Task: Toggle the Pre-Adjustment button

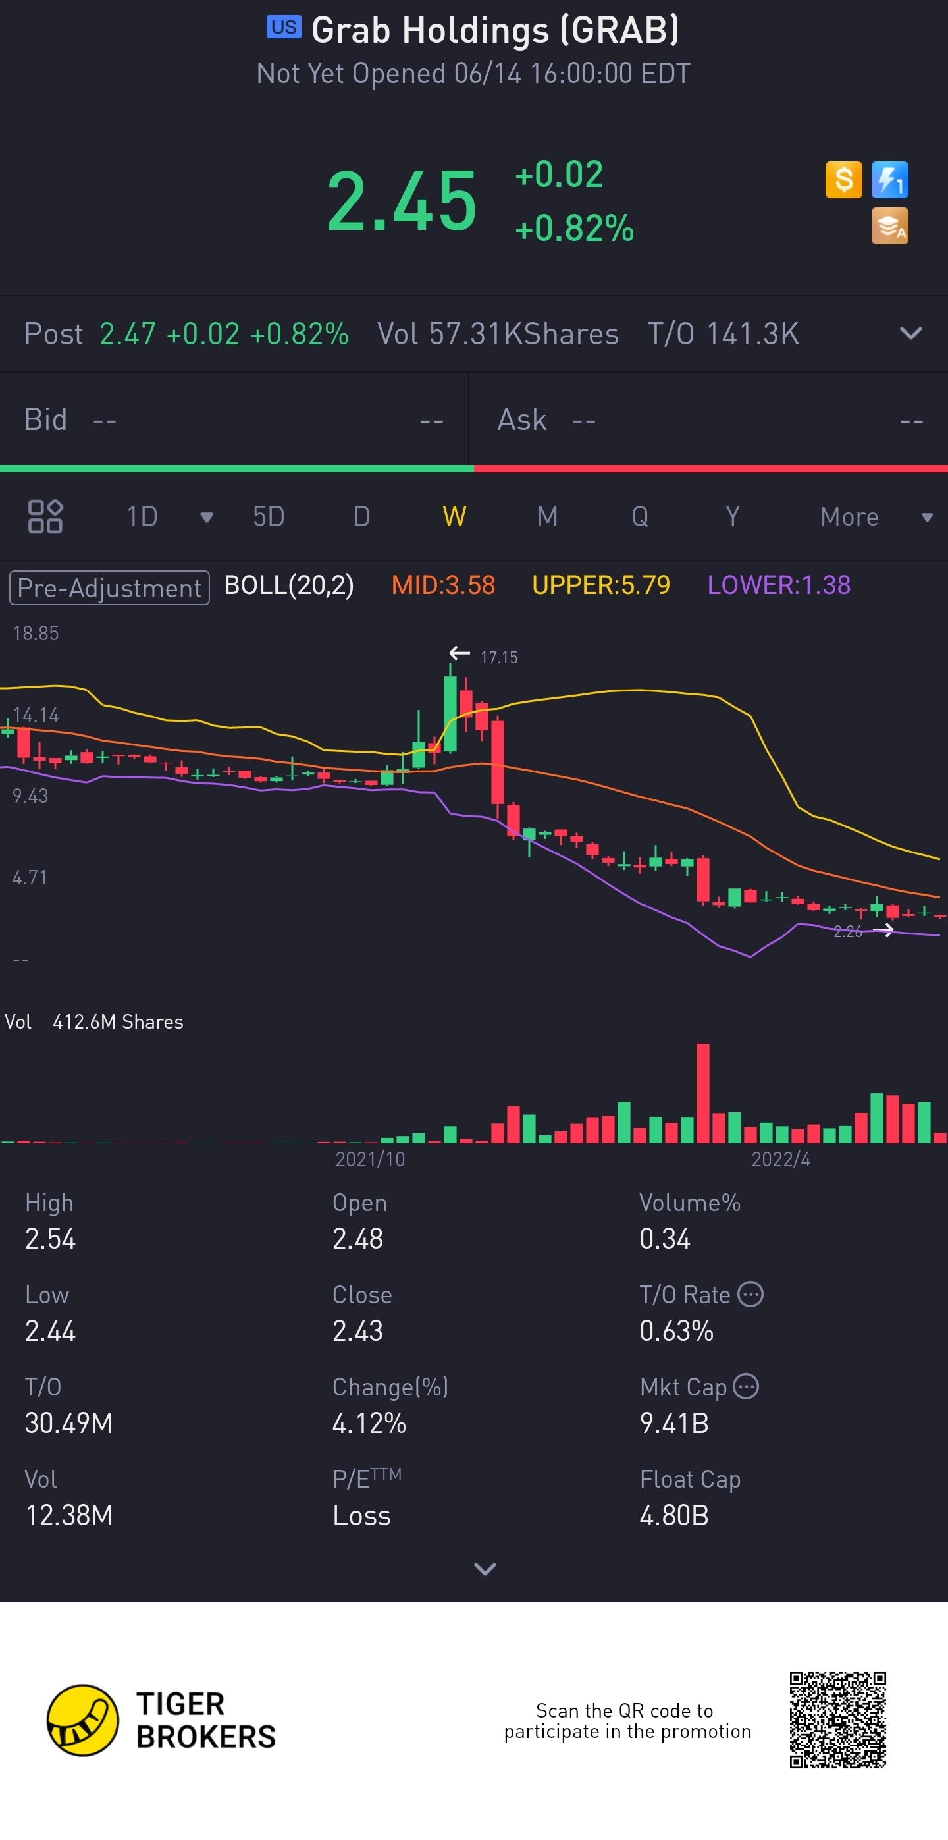Action: click(x=109, y=588)
